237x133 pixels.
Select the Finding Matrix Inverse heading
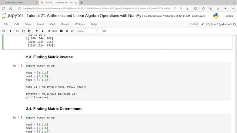point(49,57)
